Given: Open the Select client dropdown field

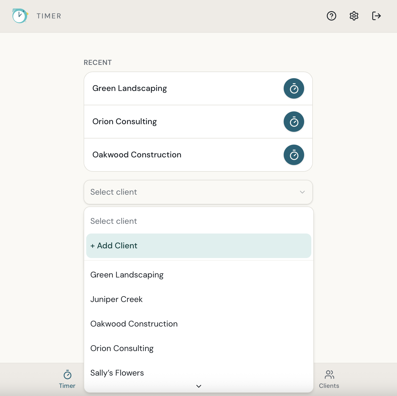Looking at the screenshot, I should [198, 192].
